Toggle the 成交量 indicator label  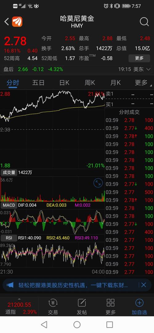9,172
